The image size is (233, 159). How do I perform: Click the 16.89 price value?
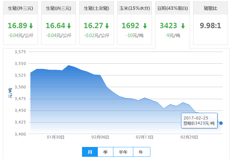point(17,26)
